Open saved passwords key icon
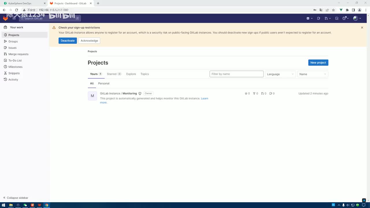 tap(315, 10)
